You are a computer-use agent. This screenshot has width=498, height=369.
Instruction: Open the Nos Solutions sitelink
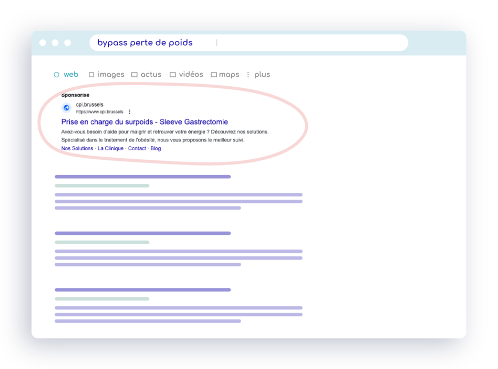pos(77,148)
